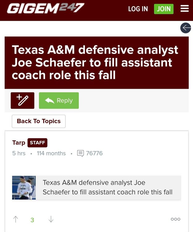
Task: Click the post count comment icon
Action: 80,153
